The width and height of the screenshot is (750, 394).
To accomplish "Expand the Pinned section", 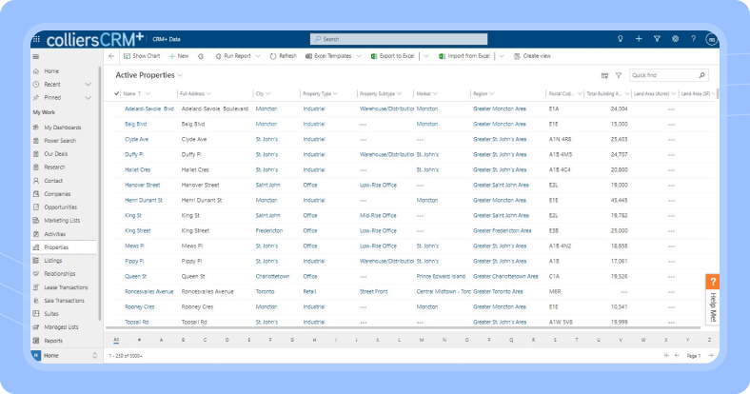I will click(88, 98).
